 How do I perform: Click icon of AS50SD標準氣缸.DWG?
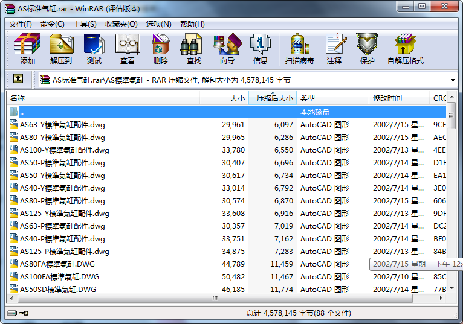click(13, 289)
